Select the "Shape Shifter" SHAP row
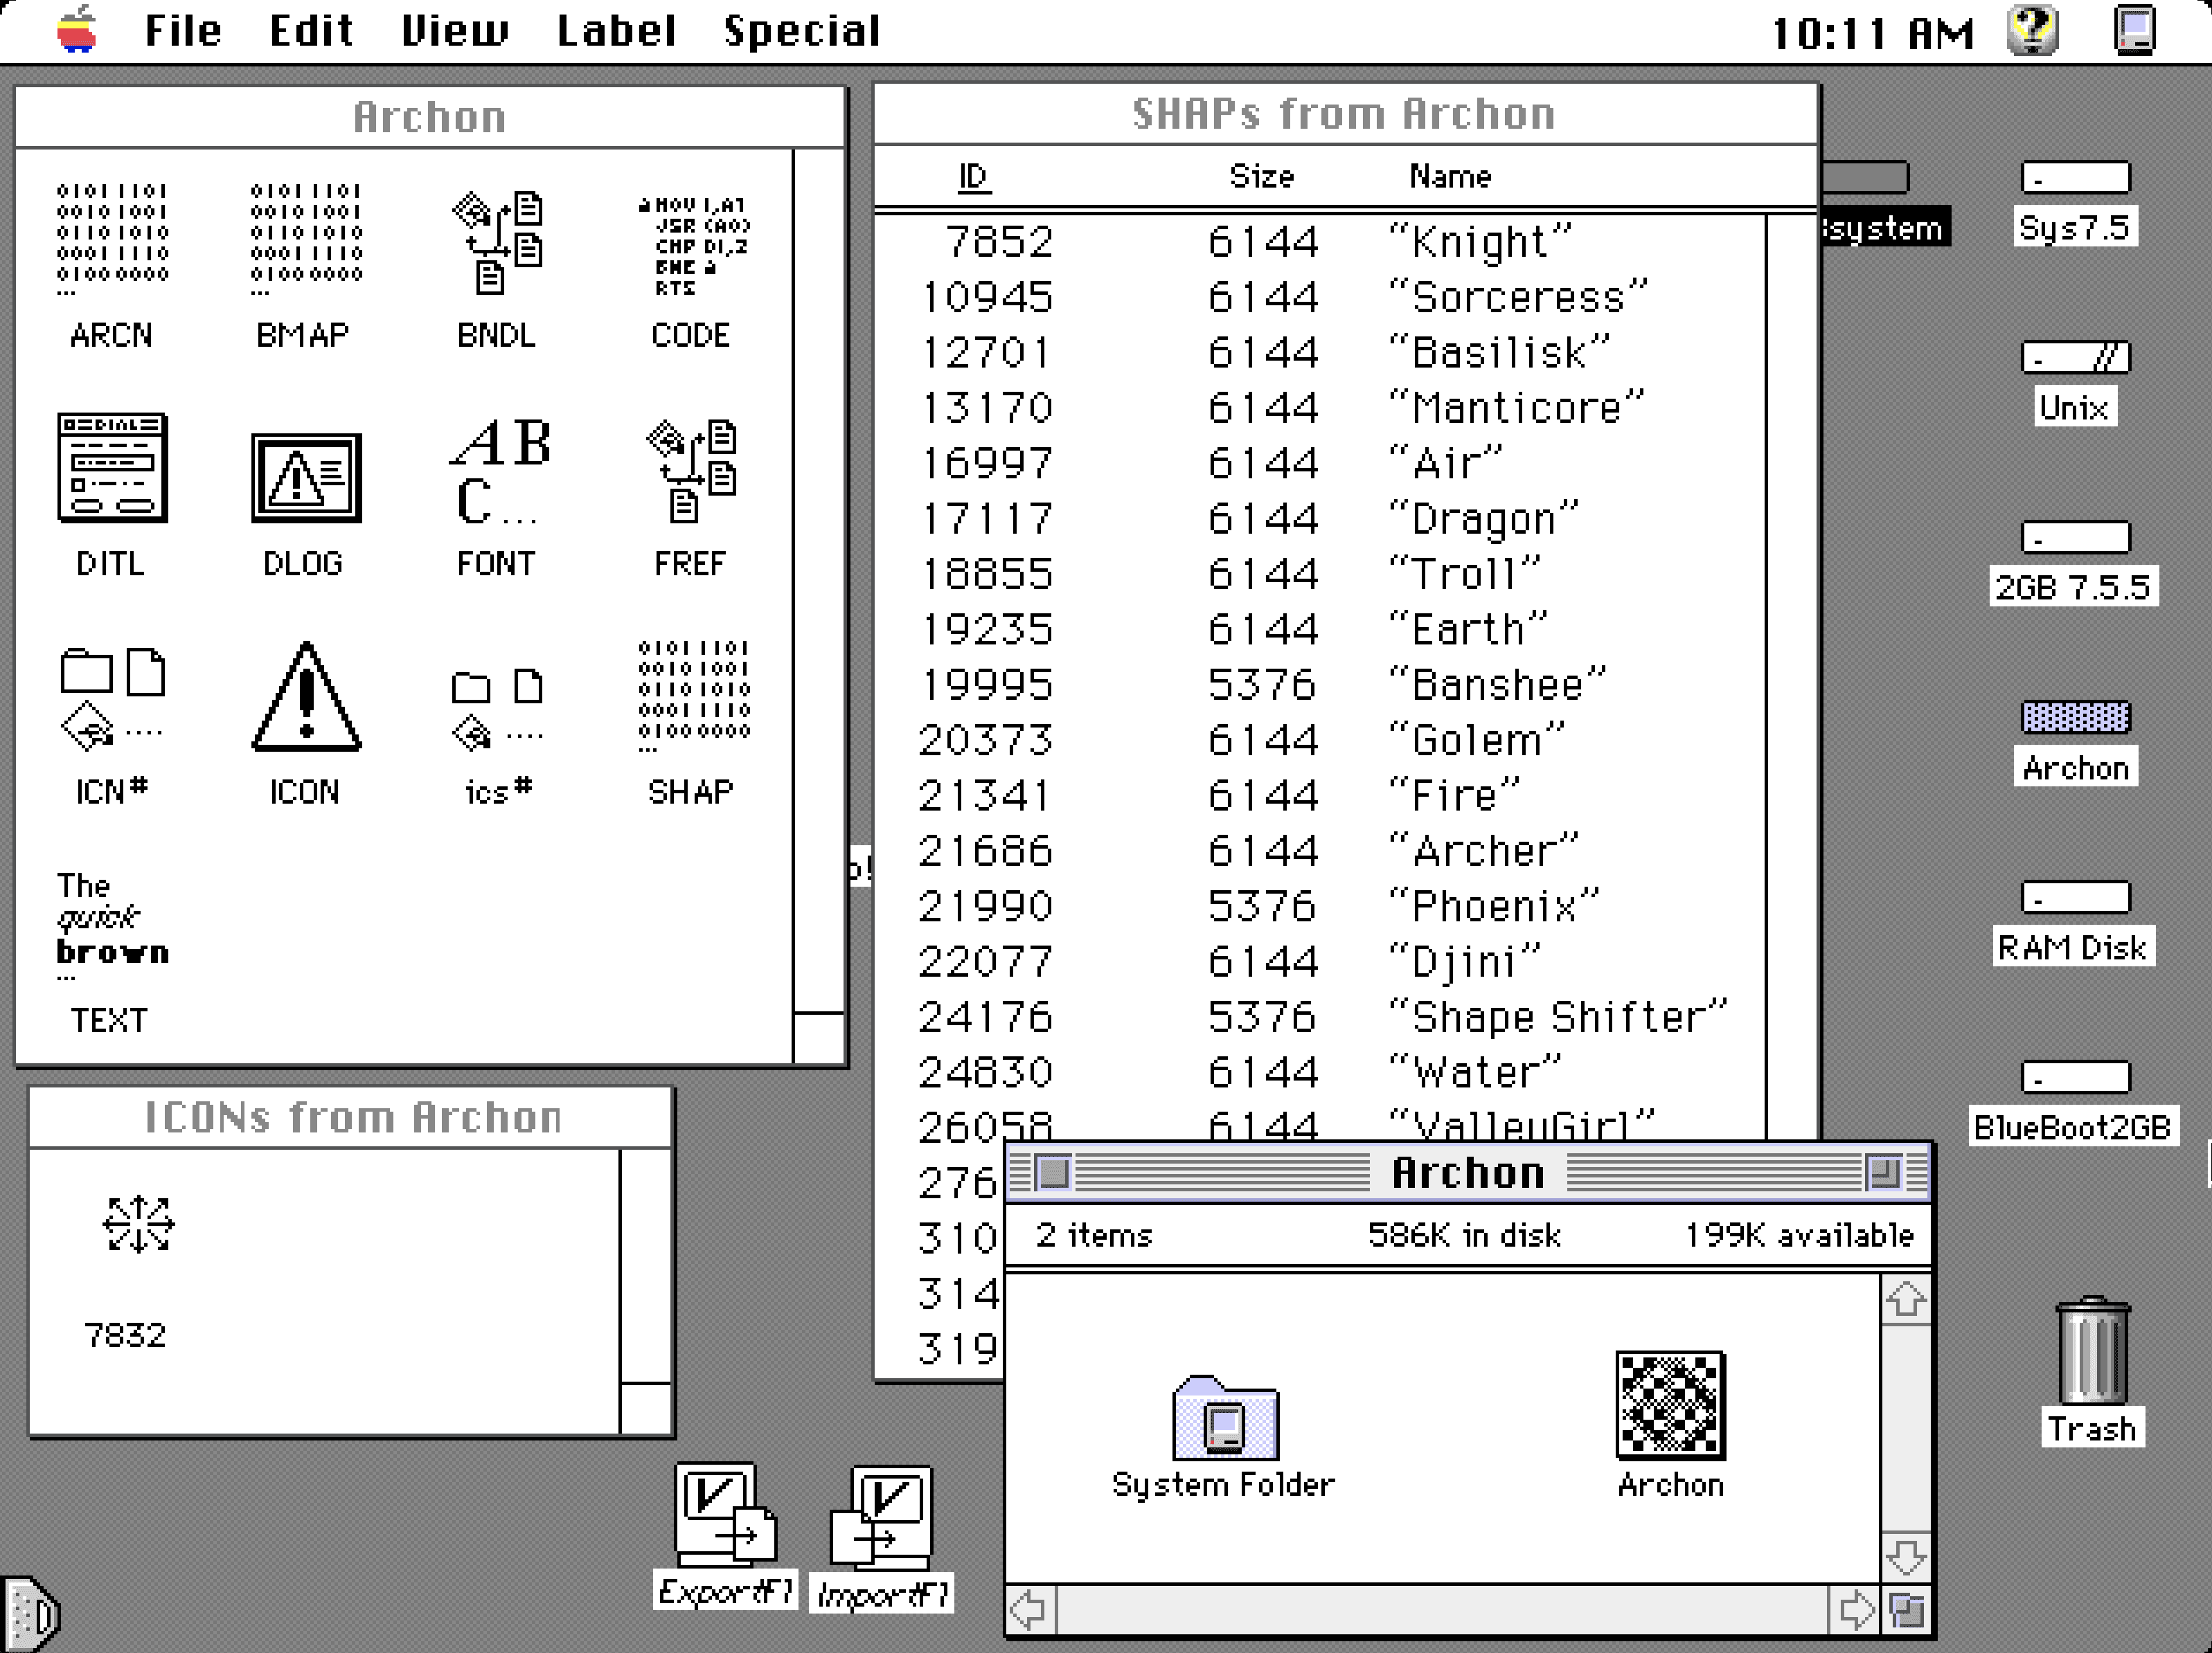Screen dimensions: 2212x1653 point(1320,1018)
